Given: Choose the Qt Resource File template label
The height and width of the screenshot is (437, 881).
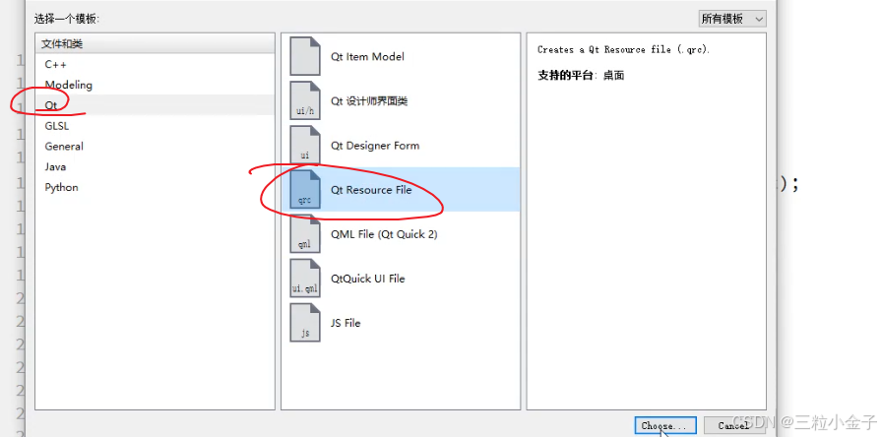Looking at the screenshot, I should 371,190.
